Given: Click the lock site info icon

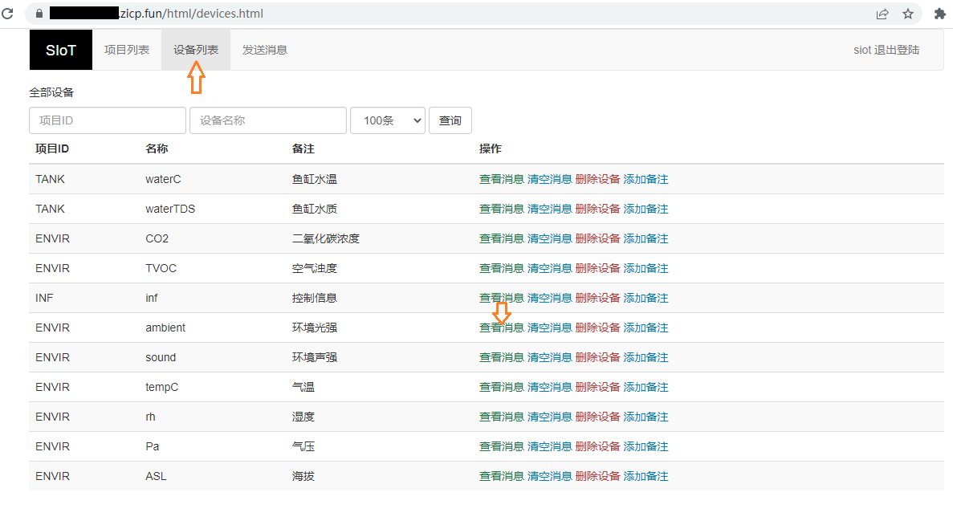Looking at the screenshot, I should click(39, 14).
